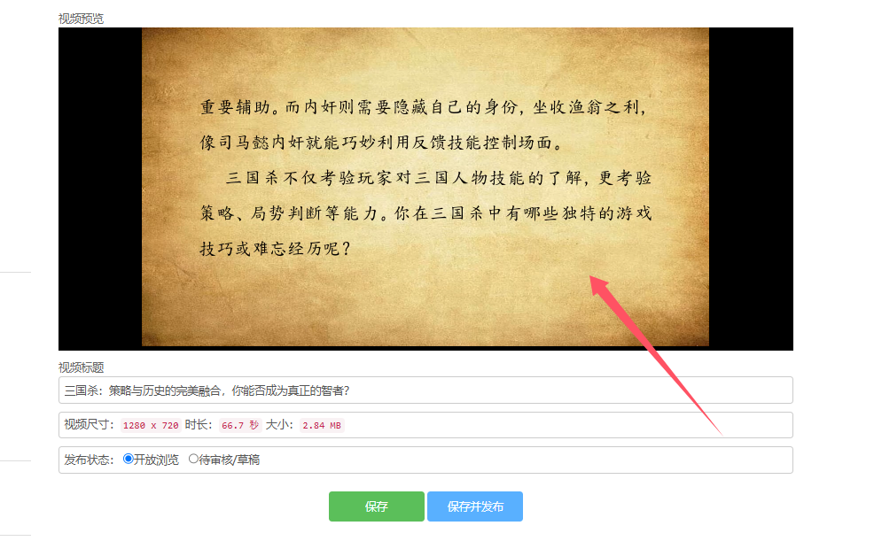
Task: Click the 1280 x 720 dimension tag
Action: [x=151, y=425]
